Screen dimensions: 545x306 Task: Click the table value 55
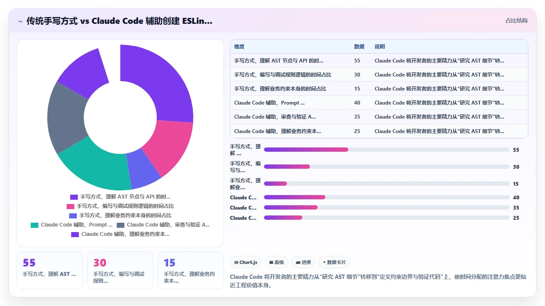(357, 61)
